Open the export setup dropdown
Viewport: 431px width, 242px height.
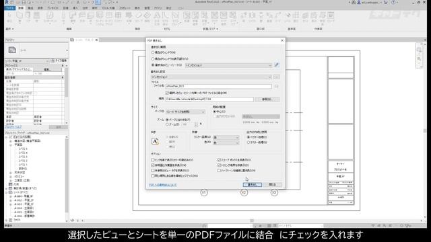coord(211,77)
